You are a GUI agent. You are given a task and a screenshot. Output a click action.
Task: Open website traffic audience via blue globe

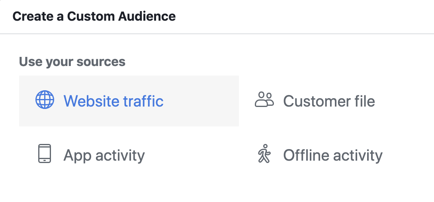coord(45,100)
